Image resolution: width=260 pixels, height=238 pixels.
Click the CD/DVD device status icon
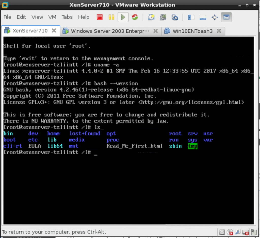(230, 232)
